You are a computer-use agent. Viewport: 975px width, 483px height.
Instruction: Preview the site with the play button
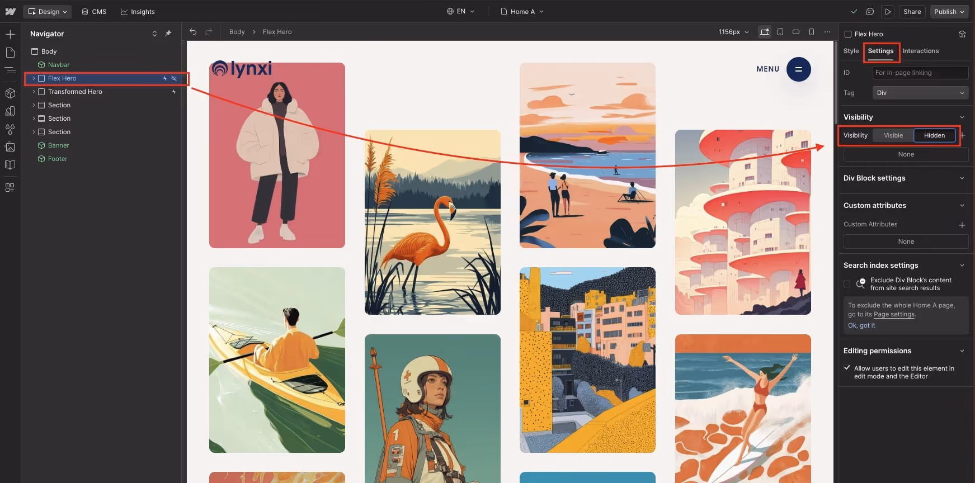(888, 12)
